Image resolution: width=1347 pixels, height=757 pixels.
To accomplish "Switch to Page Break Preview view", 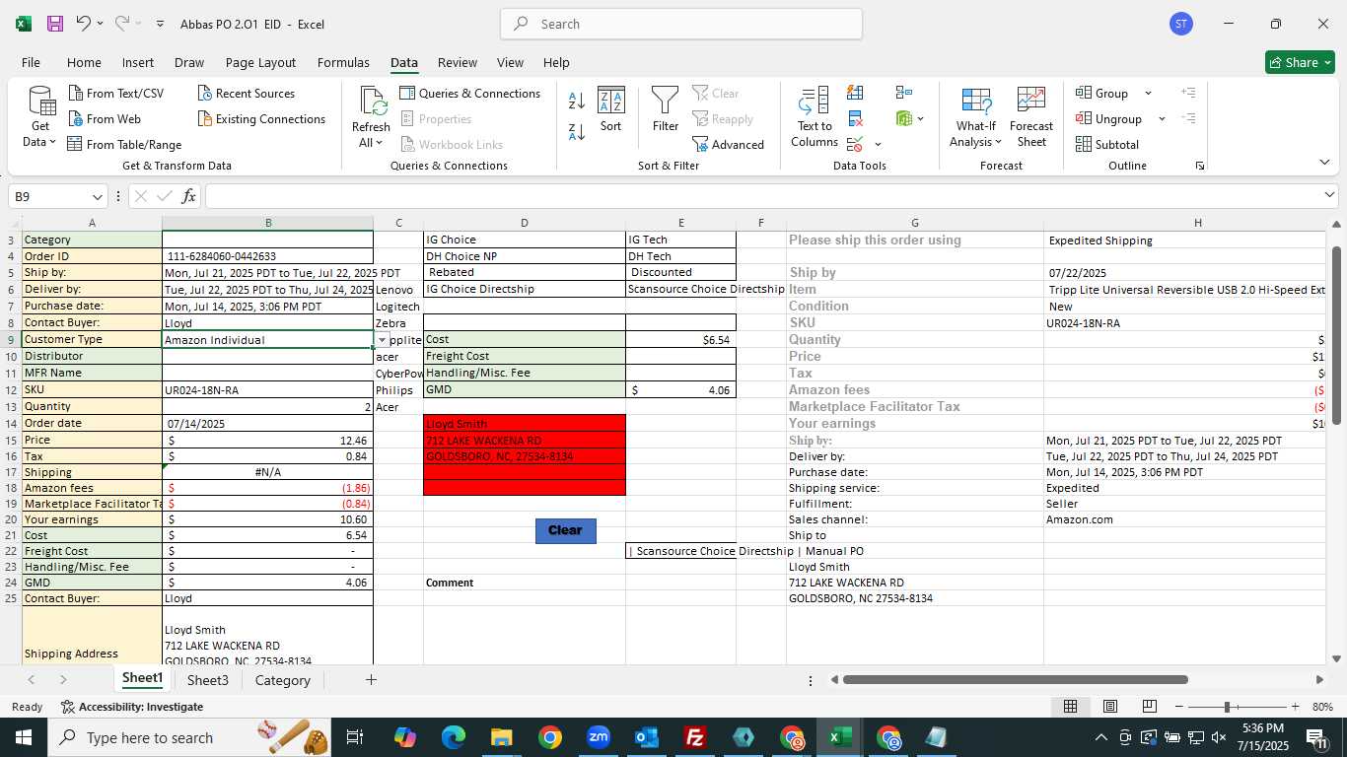I will [1149, 707].
